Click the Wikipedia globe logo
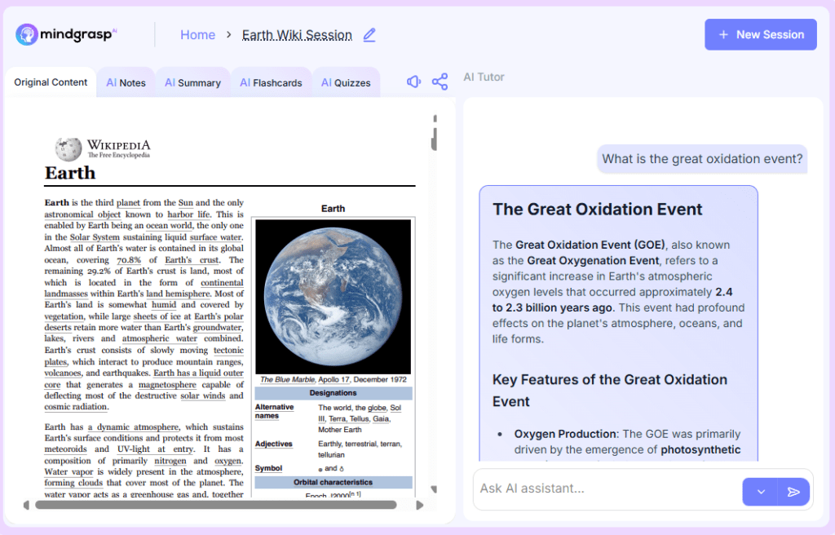835x535 pixels. tap(68, 148)
